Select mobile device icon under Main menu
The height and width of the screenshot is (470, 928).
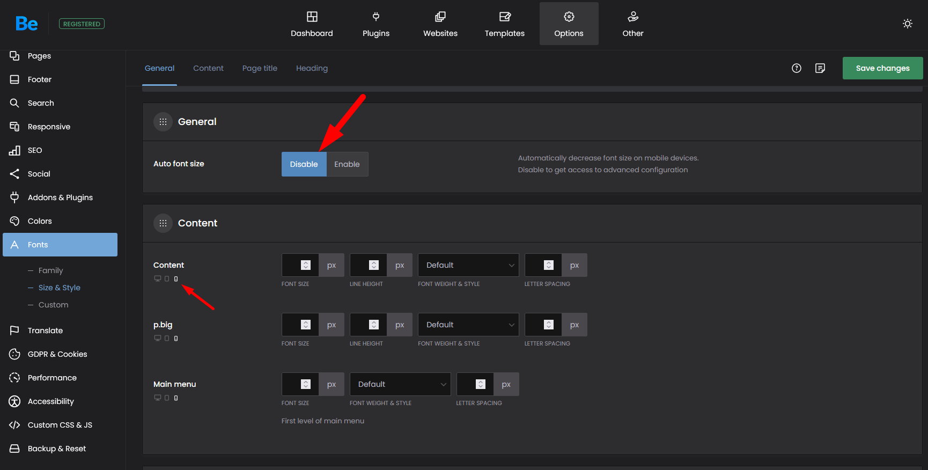coord(176,398)
